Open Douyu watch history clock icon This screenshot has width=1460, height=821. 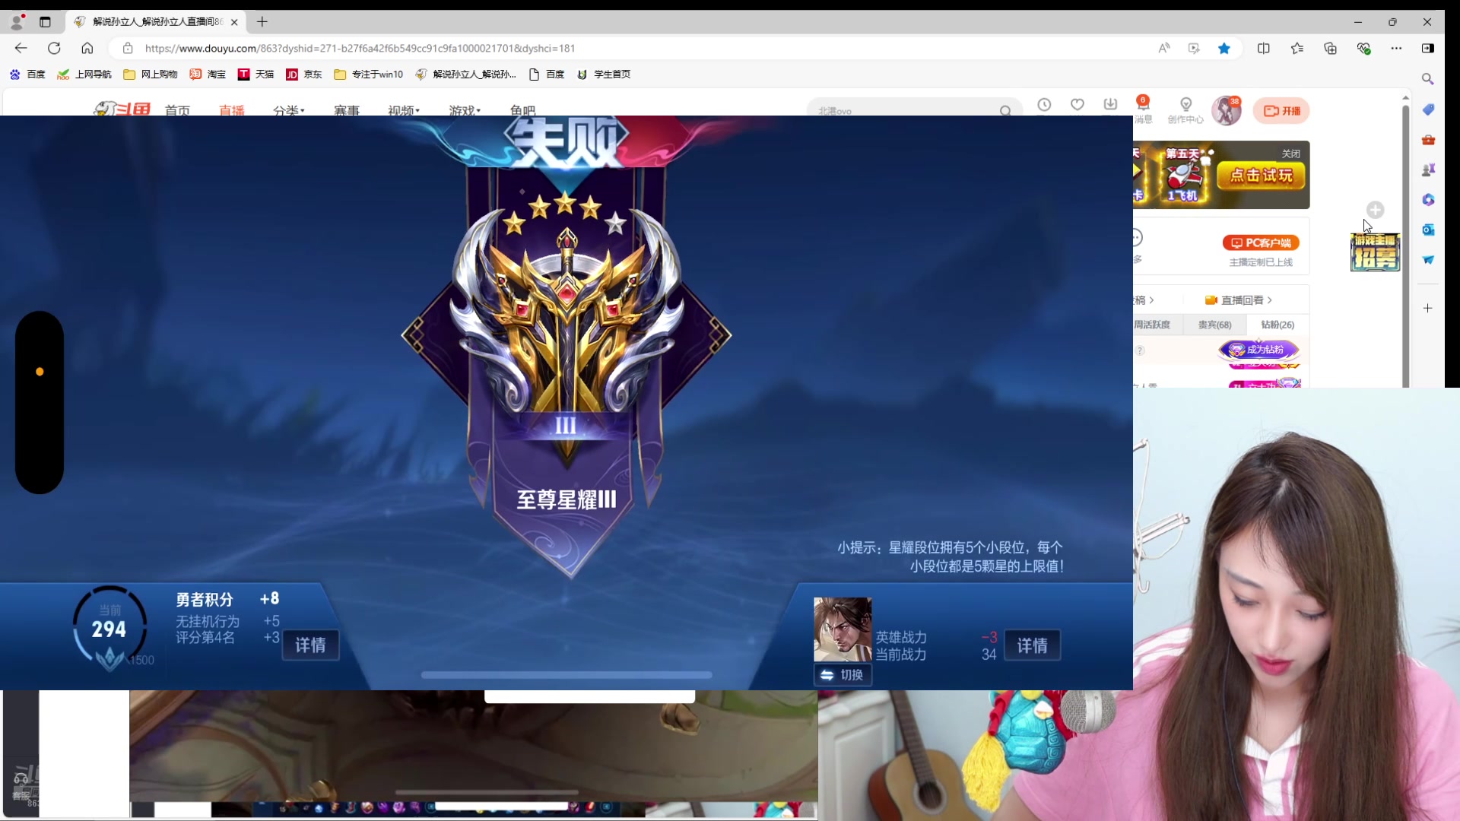point(1044,105)
